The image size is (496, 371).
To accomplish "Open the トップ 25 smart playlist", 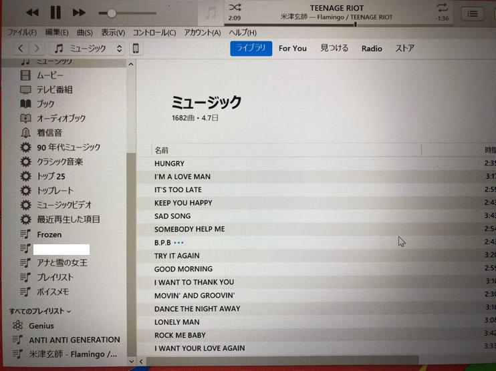I will pos(51,176).
